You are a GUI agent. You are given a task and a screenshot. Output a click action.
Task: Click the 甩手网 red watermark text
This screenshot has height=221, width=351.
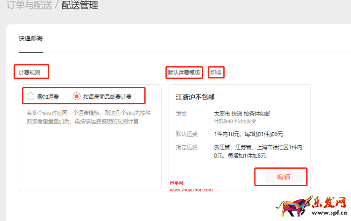point(176,183)
